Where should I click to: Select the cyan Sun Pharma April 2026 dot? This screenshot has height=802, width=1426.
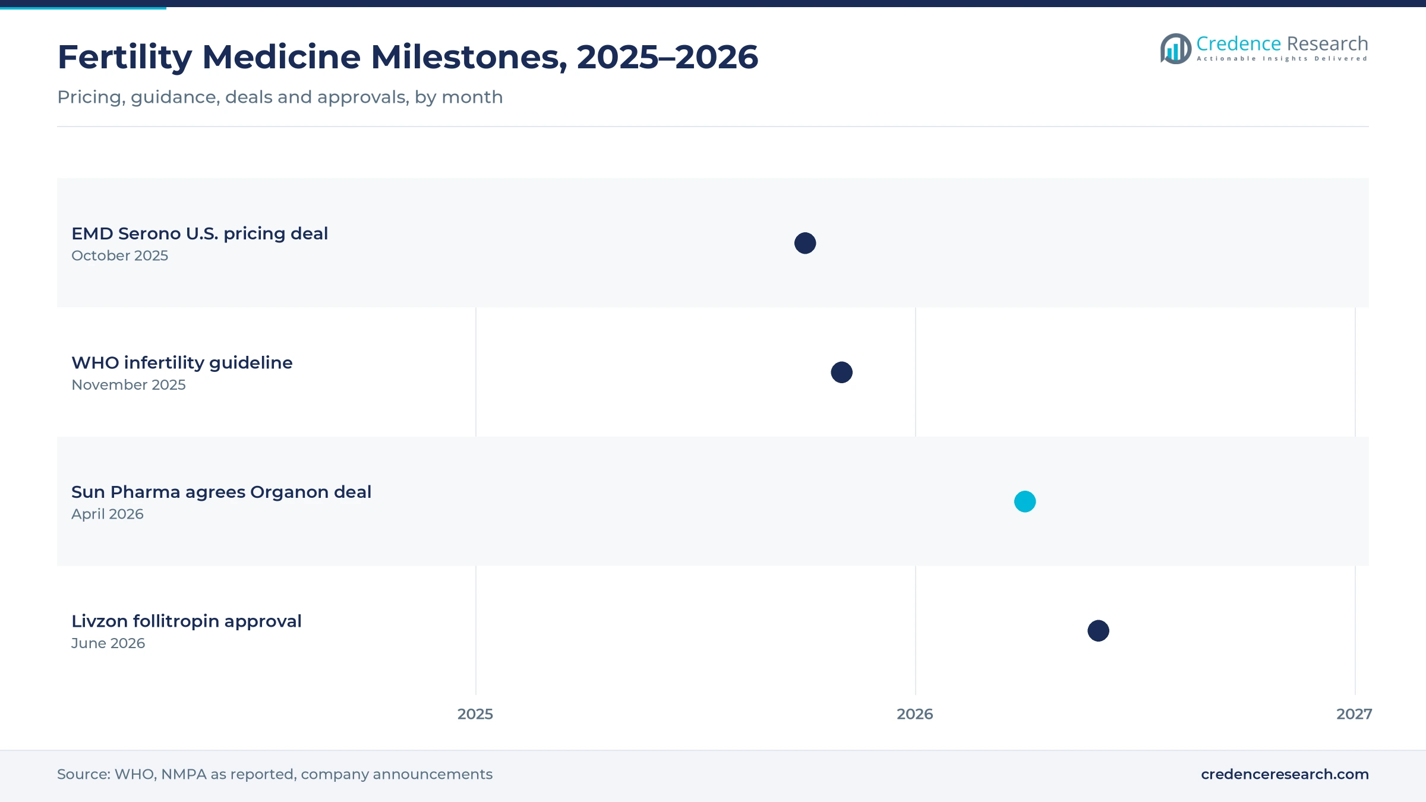coord(1025,501)
